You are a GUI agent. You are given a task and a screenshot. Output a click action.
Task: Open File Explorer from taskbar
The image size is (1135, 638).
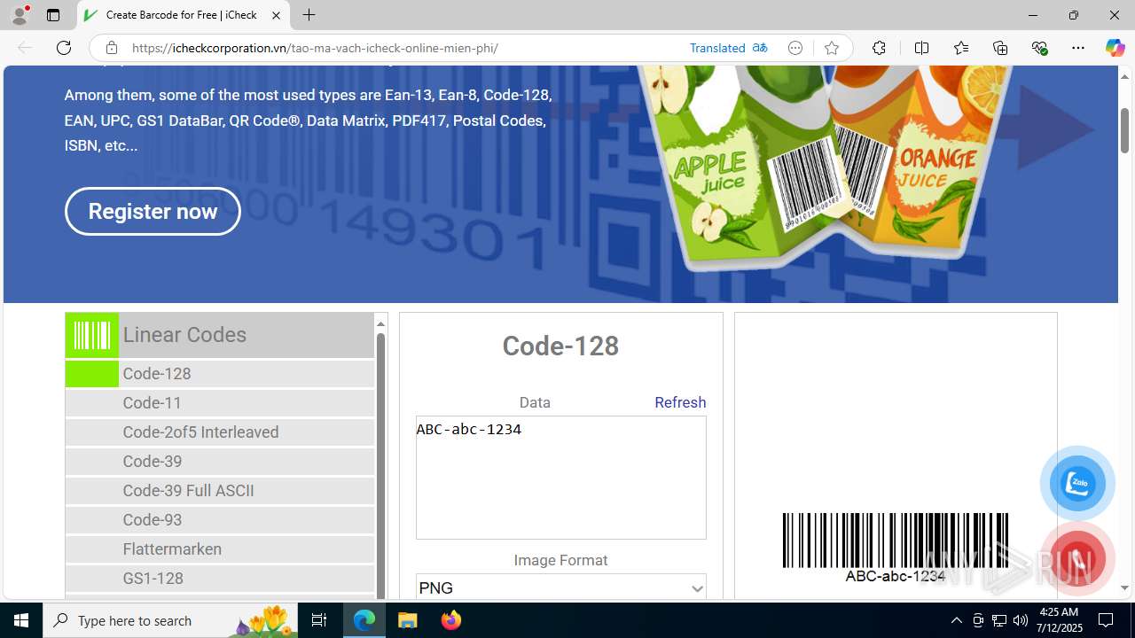(408, 620)
